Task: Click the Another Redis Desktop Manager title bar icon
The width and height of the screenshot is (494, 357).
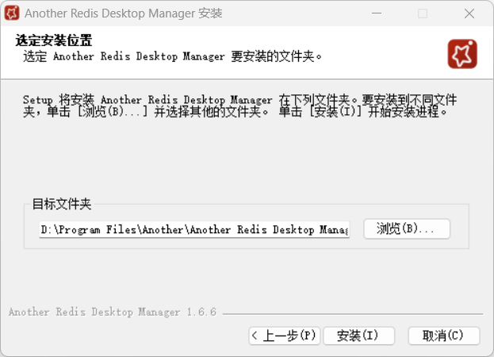Action: click(x=12, y=13)
